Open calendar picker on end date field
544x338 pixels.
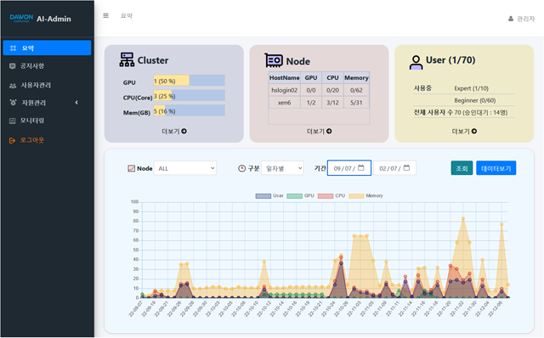(406, 168)
